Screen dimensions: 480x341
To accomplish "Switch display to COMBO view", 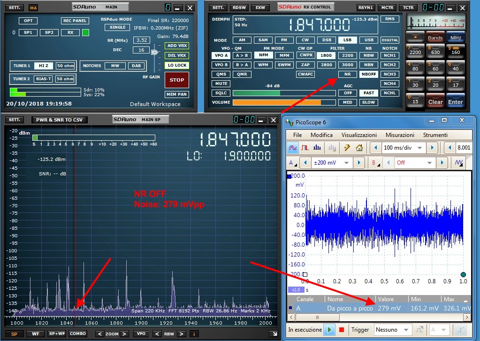I will coord(78,334).
